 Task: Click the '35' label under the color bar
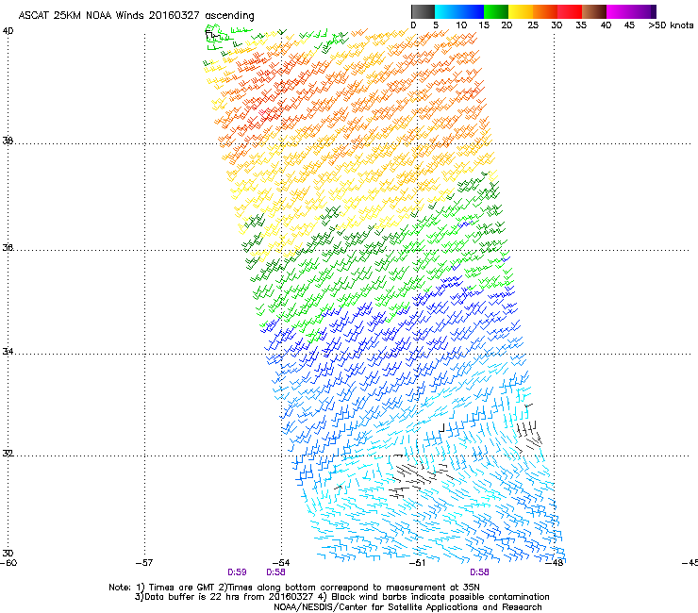[x=581, y=25]
